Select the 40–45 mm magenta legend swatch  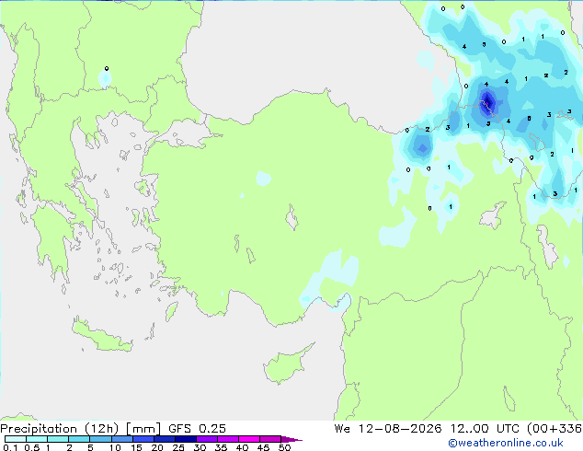point(249,439)
